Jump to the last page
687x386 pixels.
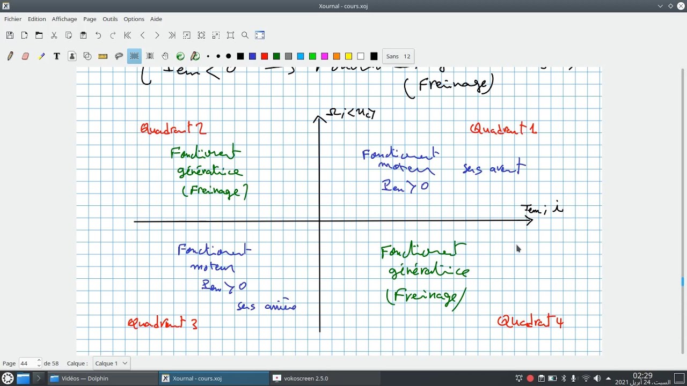(x=172, y=35)
